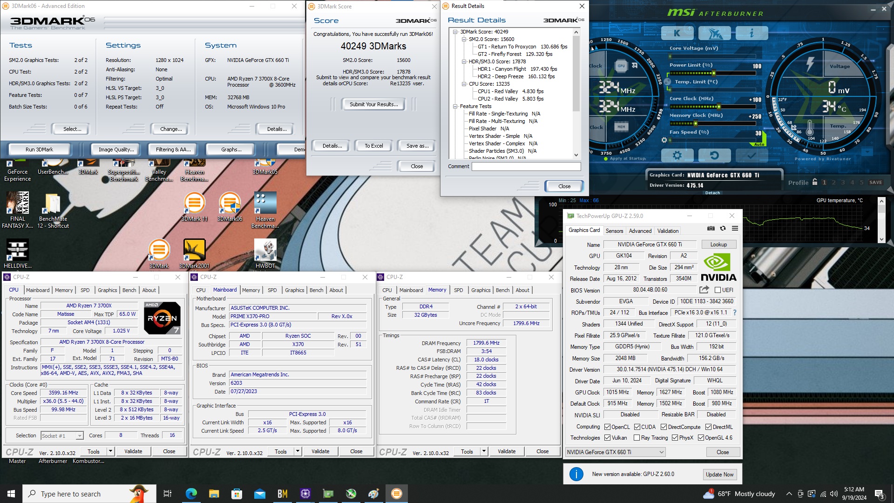Screen dimensions: 894x503
Task: Toggle the Vulkan checkbox in GPU-Z
Action: [x=607, y=438]
